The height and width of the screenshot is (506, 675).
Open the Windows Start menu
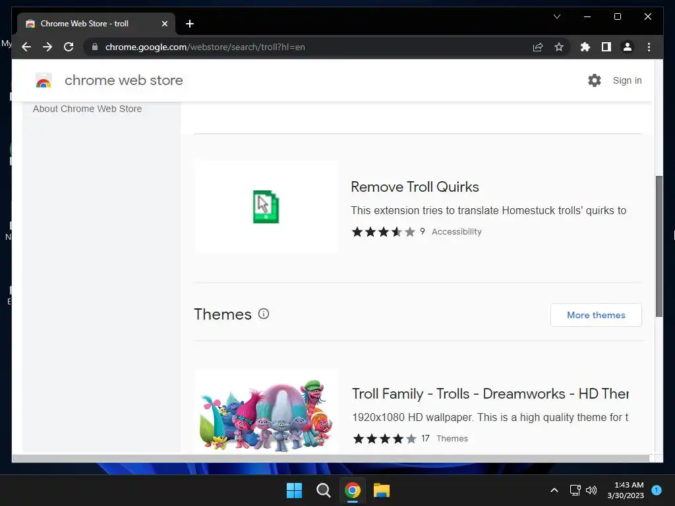coord(295,490)
